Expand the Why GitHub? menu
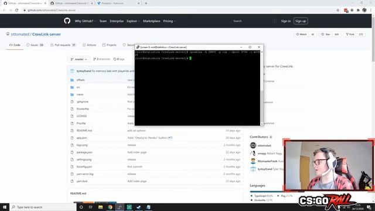Screen dimensions: 375x211 coord(85,21)
